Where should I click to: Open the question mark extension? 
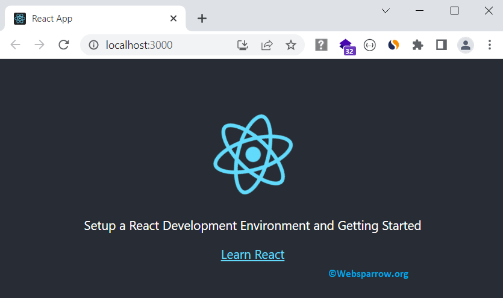click(321, 45)
